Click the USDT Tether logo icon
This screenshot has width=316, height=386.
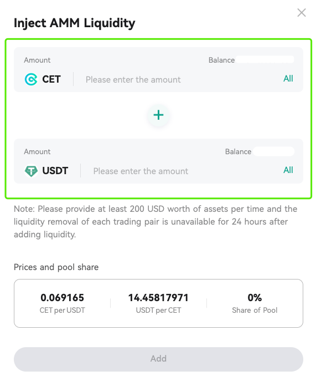(x=31, y=171)
